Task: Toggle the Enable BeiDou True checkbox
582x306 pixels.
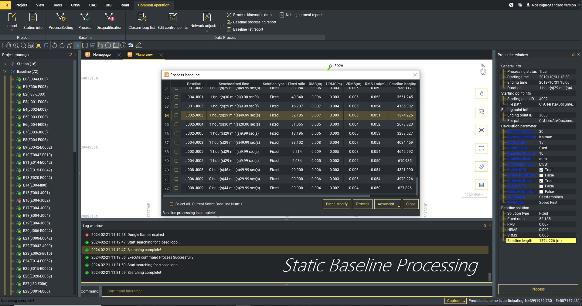Action: tap(541, 181)
